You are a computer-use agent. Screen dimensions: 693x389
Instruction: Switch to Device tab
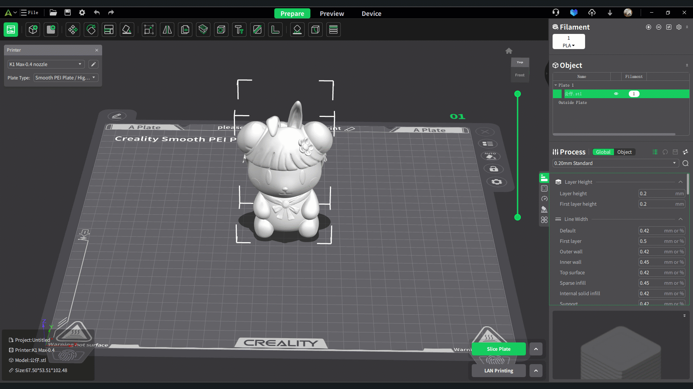click(371, 14)
